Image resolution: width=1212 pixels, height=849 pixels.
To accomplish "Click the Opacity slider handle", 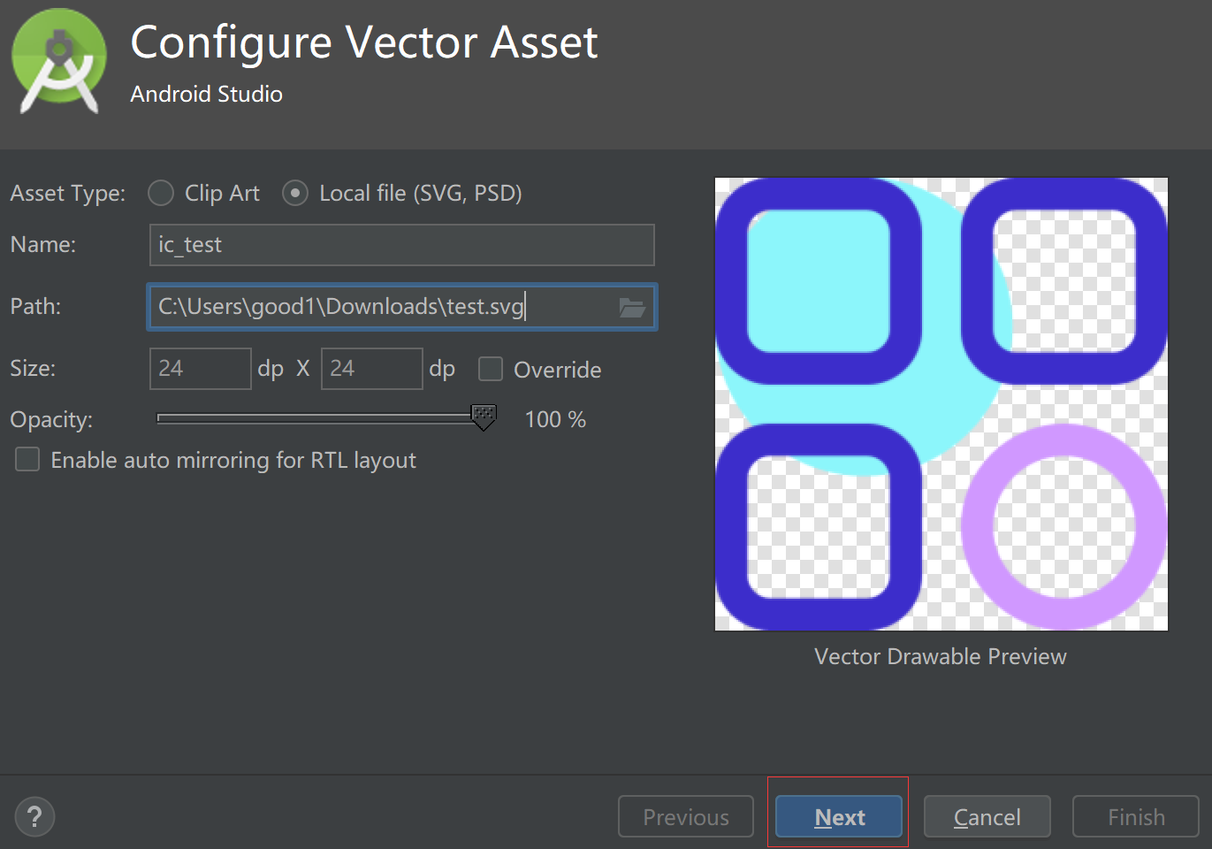I will click(484, 417).
